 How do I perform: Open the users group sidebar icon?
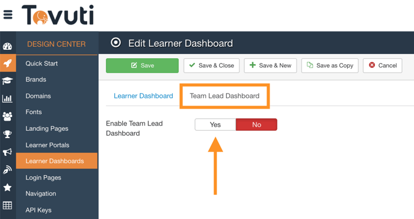click(x=7, y=116)
